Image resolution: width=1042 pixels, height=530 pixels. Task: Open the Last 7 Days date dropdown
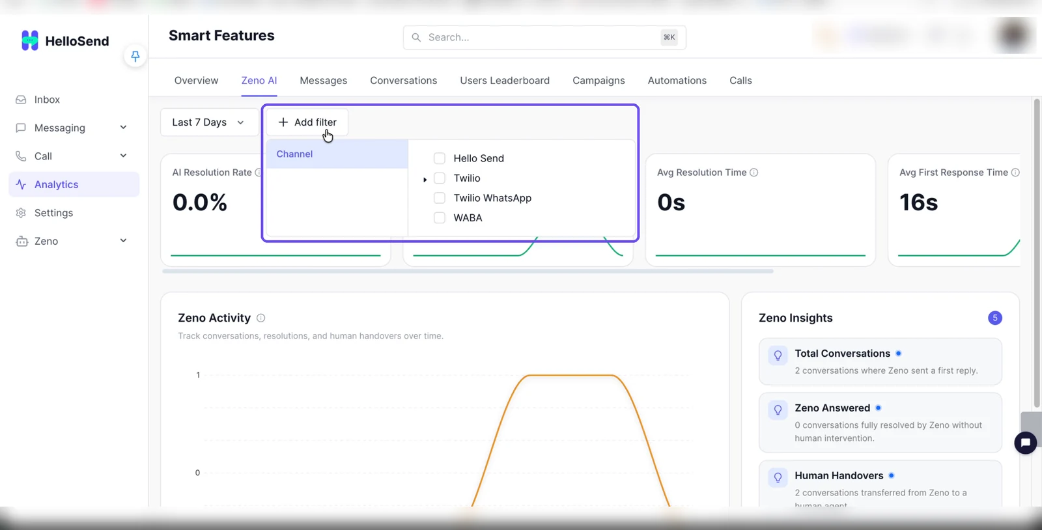208,122
